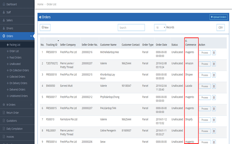The width and height of the screenshot is (232, 144).
Task: Click the Invoices document icon
Action: pos(4,137)
